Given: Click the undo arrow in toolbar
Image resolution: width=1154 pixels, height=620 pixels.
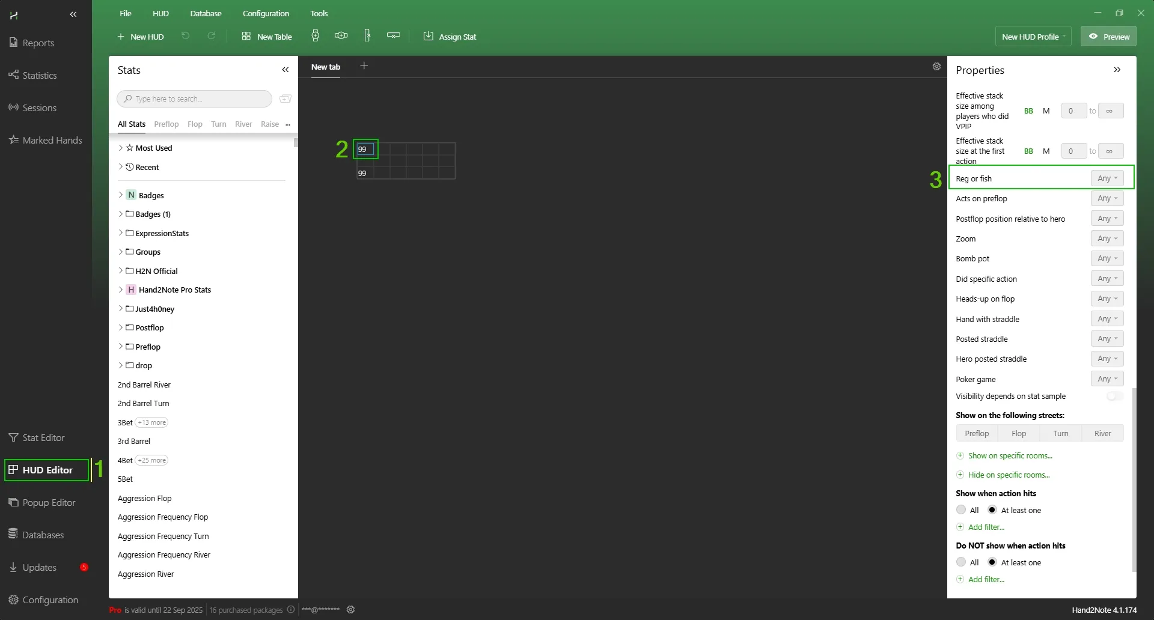Looking at the screenshot, I should pyautogui.click(x=185, y=37).
